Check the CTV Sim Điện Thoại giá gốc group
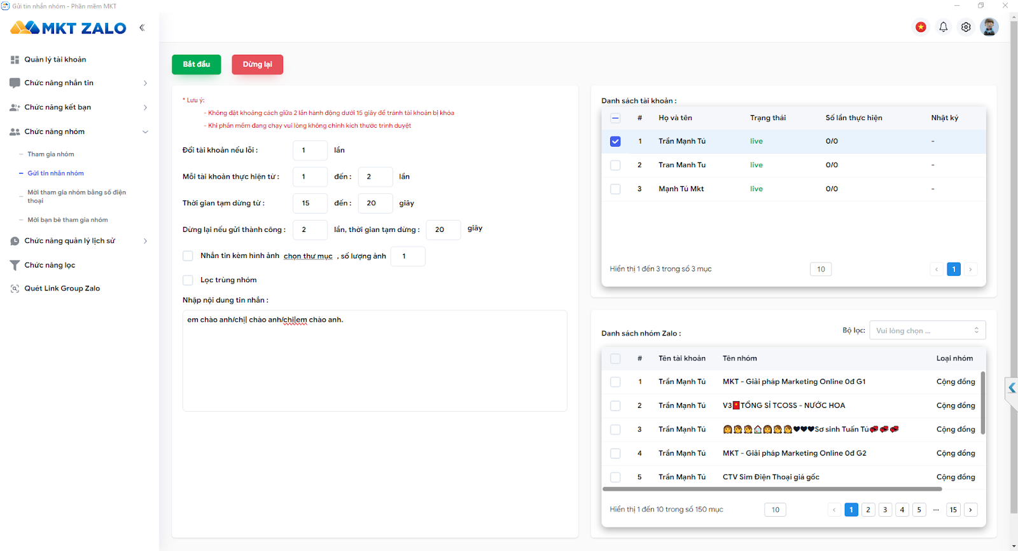Viewport: 1018px width, 551px height. (x=615, y=477)
